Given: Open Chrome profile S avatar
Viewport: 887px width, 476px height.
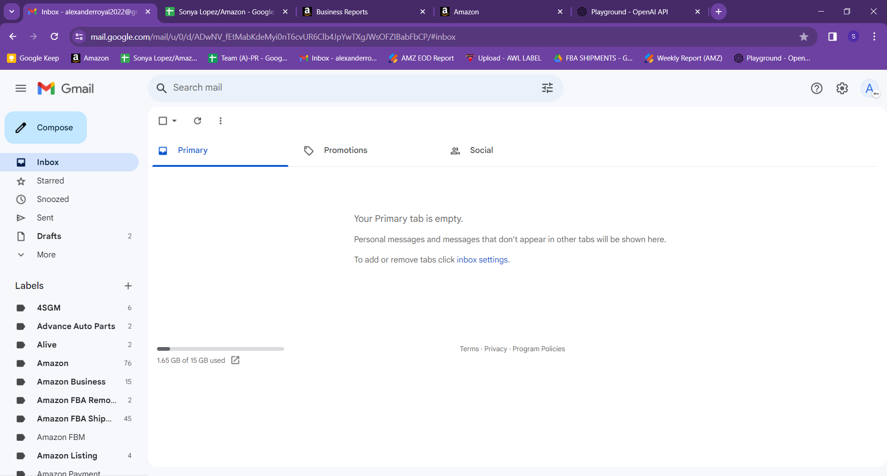Looking at the screenshot, I should pyautogui.click(x=854, y=37).
